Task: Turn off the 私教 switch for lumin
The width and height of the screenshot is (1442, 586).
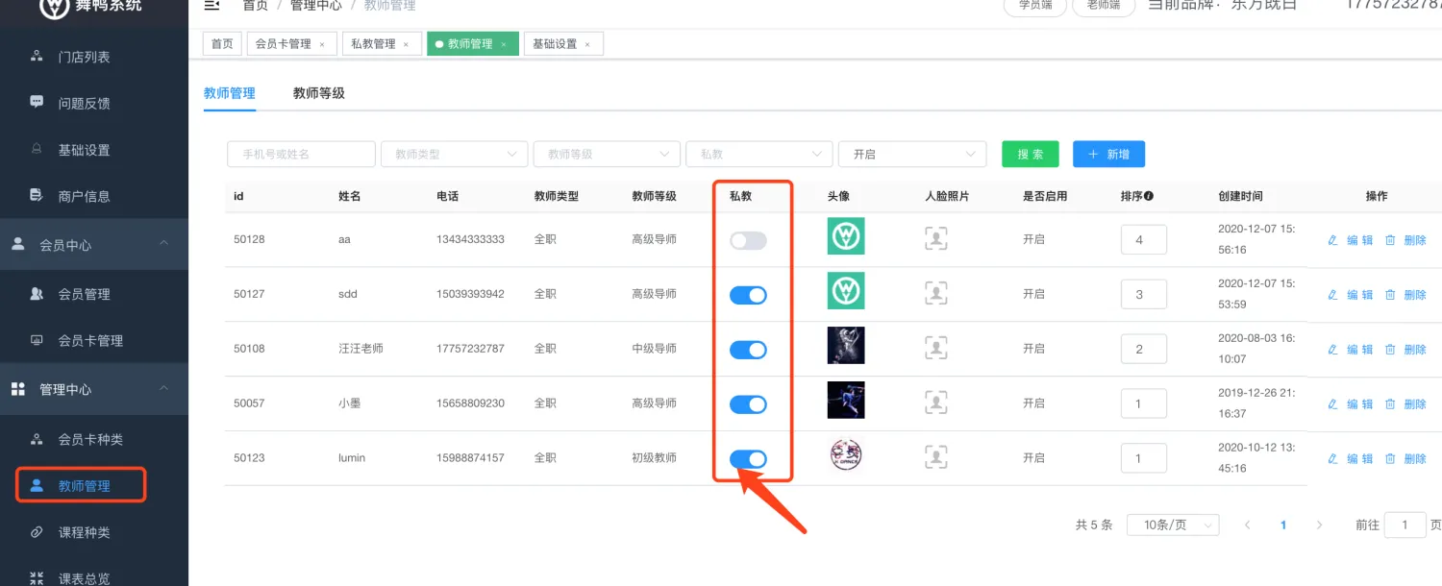Action: tap(748, 459)
